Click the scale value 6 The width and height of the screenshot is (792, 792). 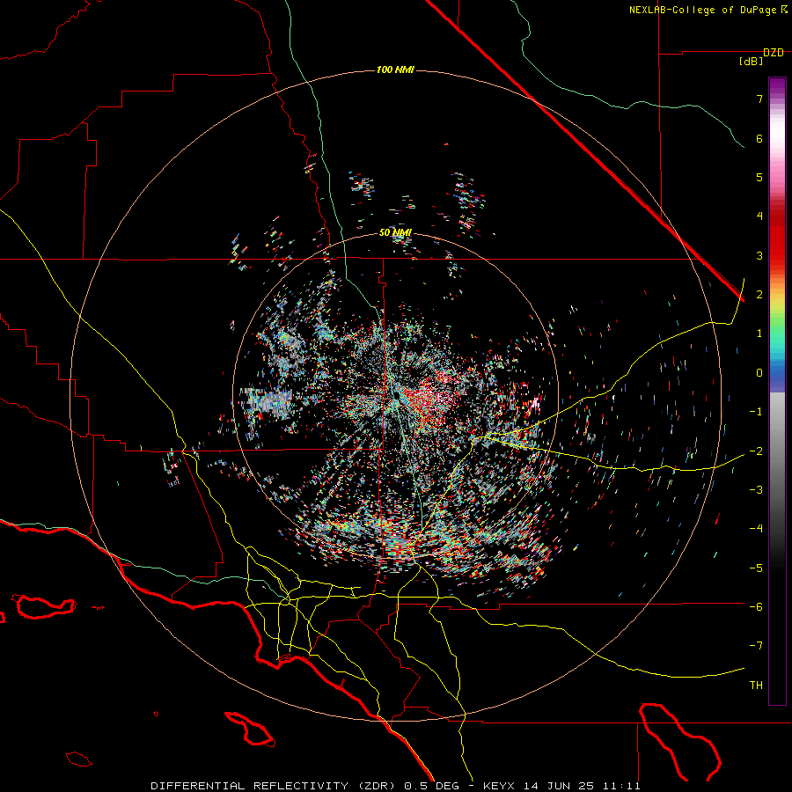point(759,138)
